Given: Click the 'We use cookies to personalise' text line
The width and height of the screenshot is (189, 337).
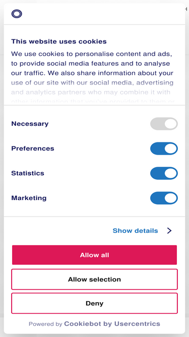Looking at the screenshot, I should [x=92, y=54].
